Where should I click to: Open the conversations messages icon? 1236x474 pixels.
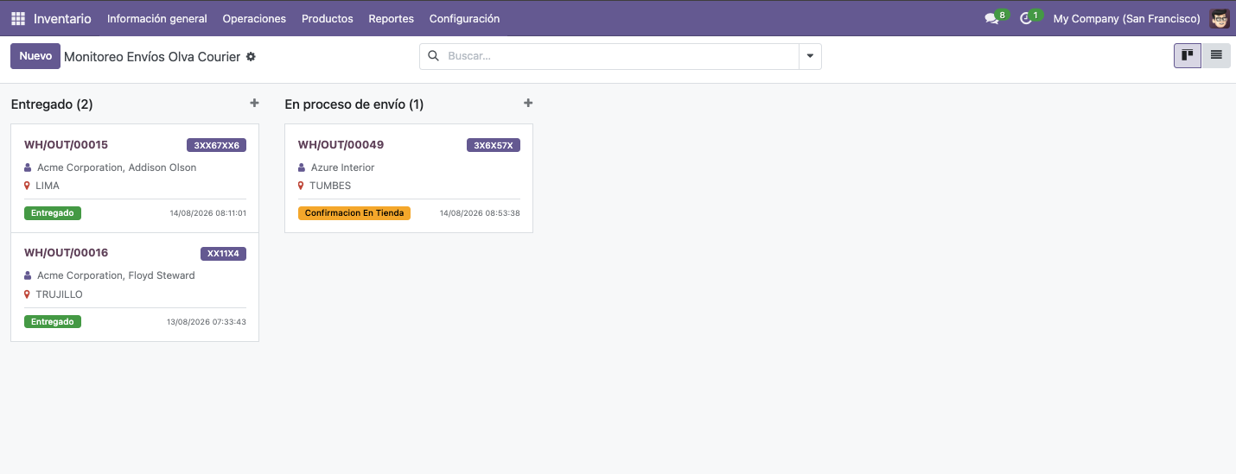coord(991,18)
